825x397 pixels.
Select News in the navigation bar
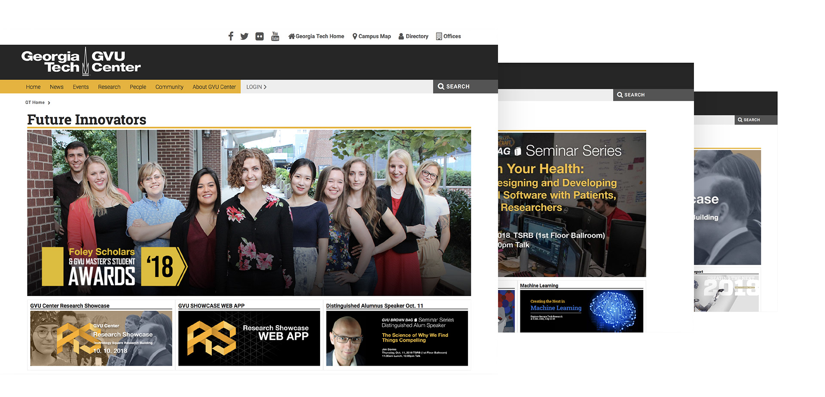click(57, 87)
